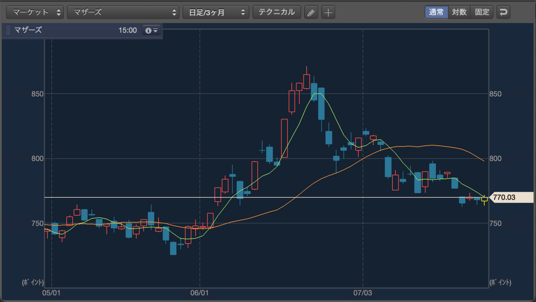
Task: Click the 06/01 date axis label
Action: pos(200,293)
